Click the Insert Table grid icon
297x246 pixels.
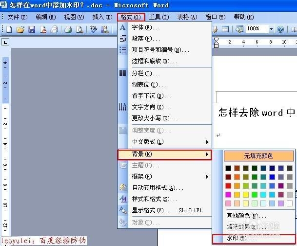225,29
